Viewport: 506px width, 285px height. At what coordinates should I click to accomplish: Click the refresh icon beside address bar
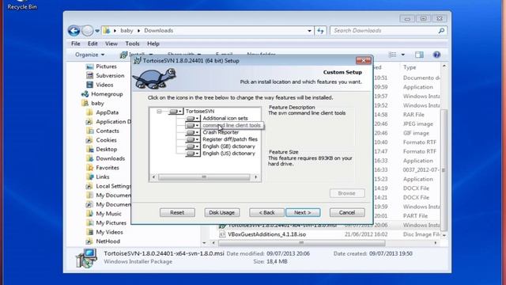[320, 31]
